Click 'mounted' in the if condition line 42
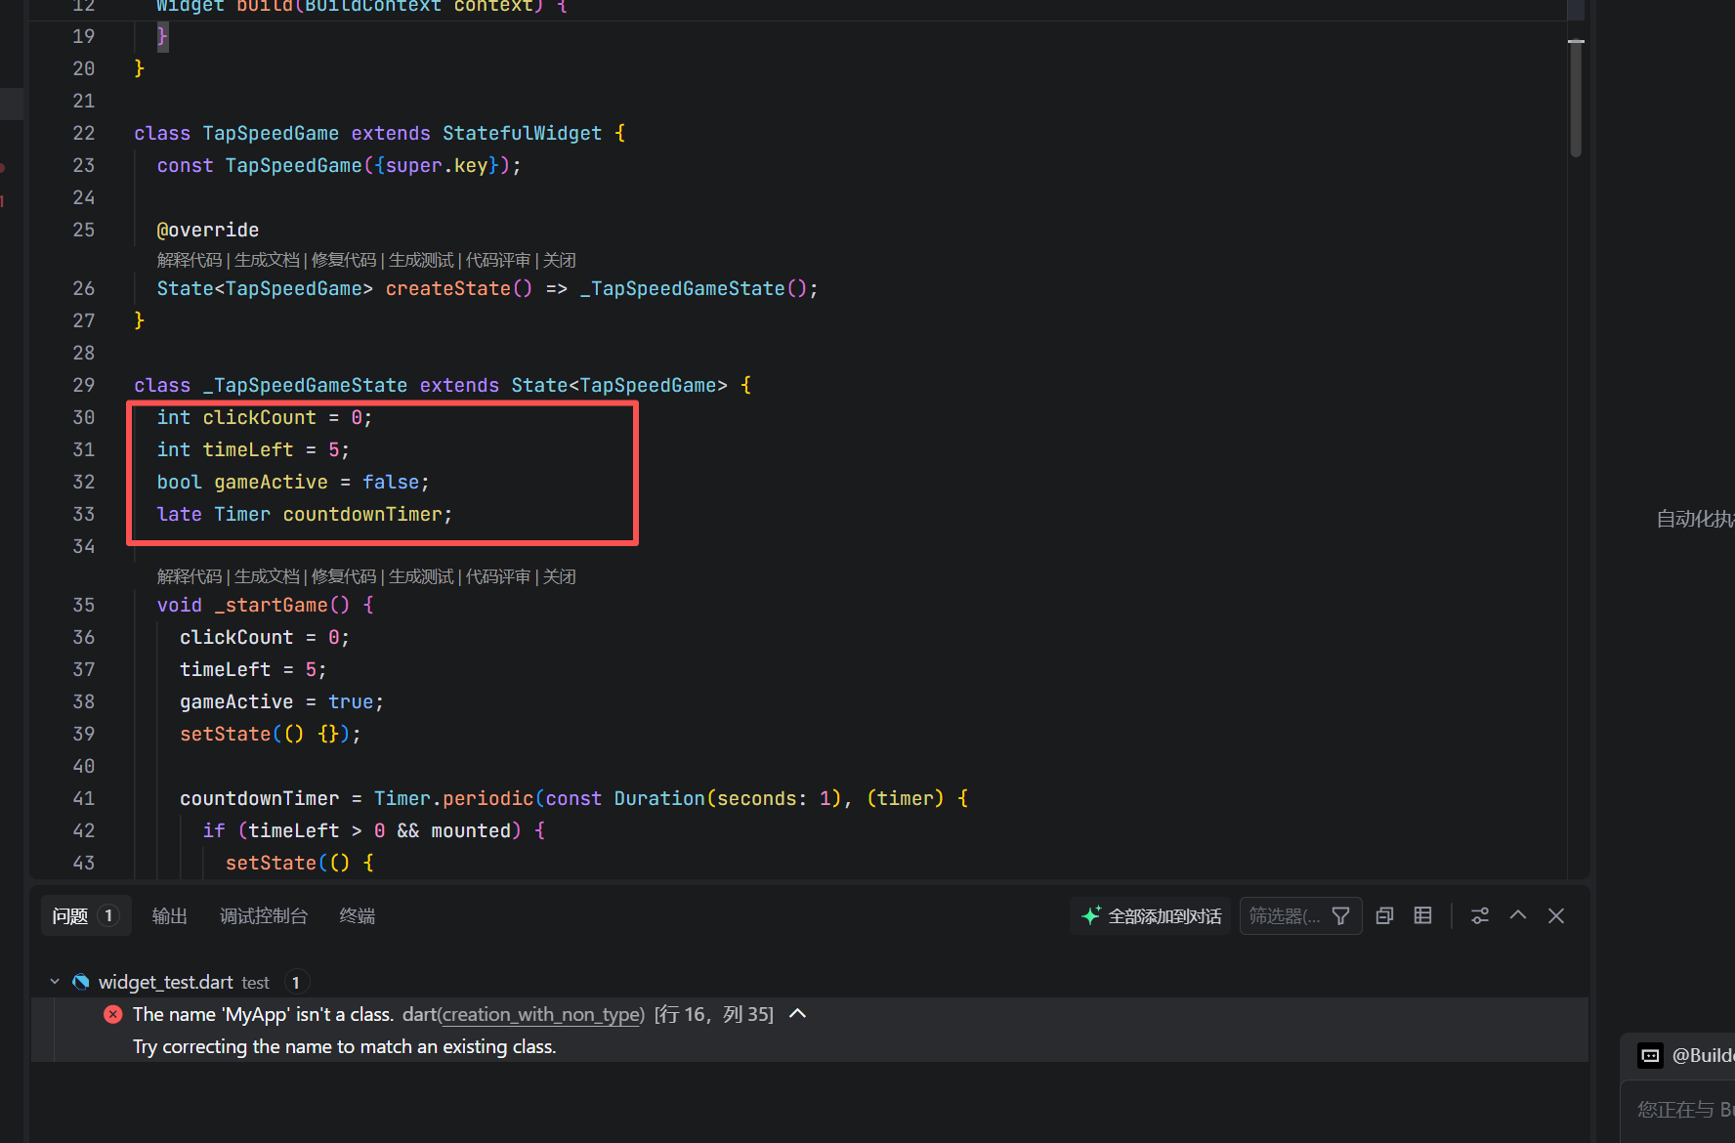 [x=471, y=830]
